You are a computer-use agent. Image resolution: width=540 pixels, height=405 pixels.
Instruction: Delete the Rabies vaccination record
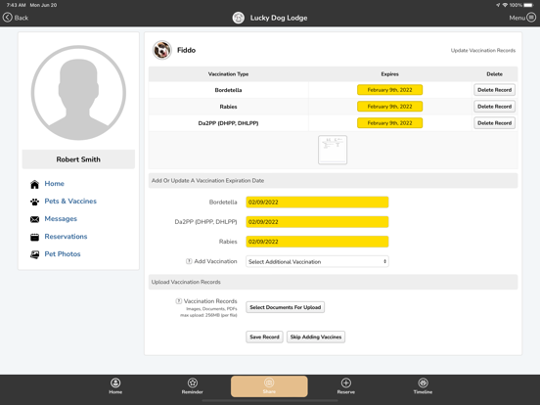[x=494, y=107]
